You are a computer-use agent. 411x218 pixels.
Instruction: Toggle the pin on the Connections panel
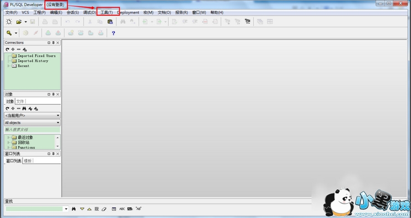tap(53, 43)
